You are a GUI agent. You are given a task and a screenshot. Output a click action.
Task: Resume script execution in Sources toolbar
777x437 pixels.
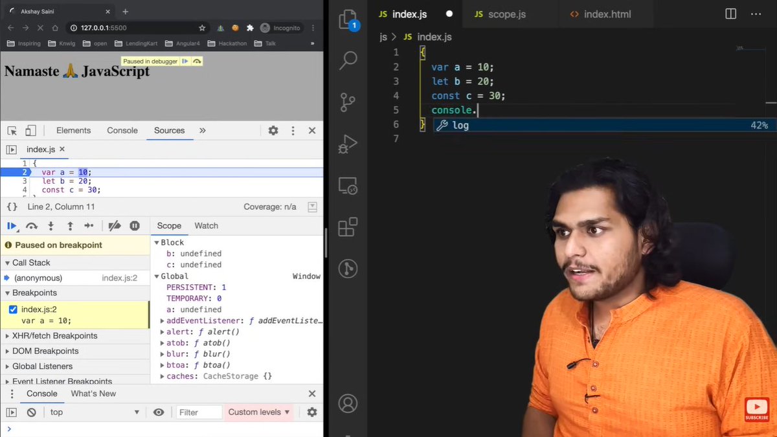tap(12, 226)
